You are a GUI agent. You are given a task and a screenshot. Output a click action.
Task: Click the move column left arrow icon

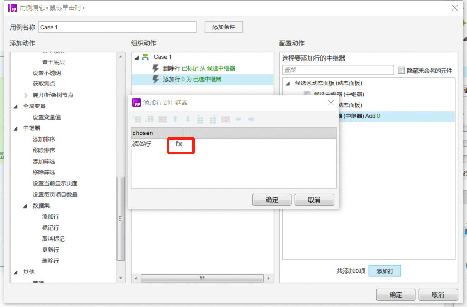click(x=238, y=120)
